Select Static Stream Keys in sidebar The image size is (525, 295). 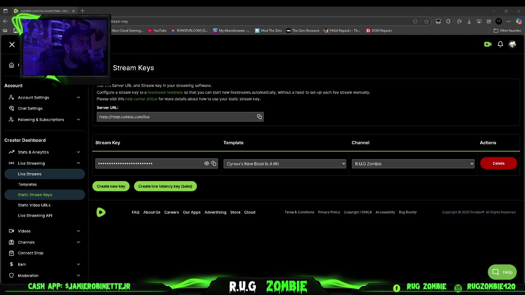[45, 195]
